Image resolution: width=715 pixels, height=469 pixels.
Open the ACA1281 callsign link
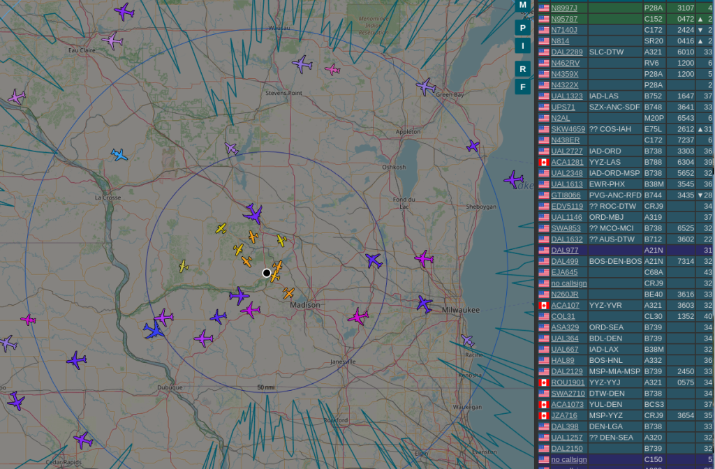[567, 162]
